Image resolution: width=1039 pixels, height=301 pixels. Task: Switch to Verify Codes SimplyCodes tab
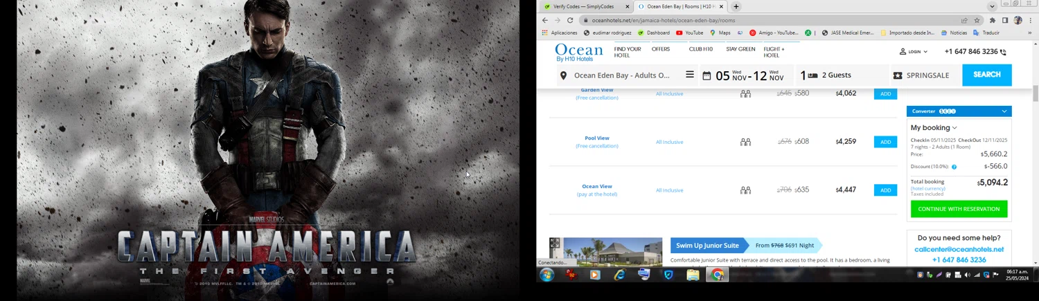[x=587, y=6]
